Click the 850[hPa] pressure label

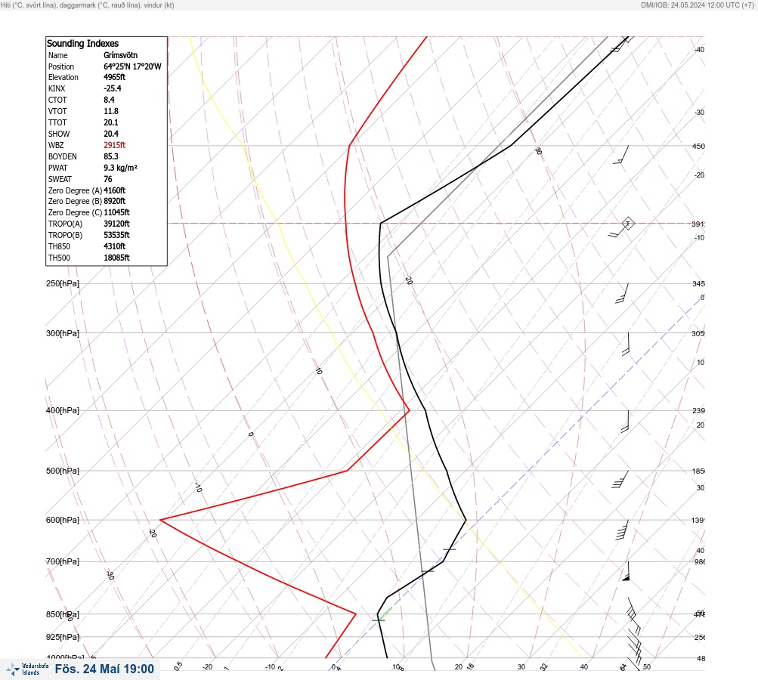pyautogui.click(x=63, y=615)
